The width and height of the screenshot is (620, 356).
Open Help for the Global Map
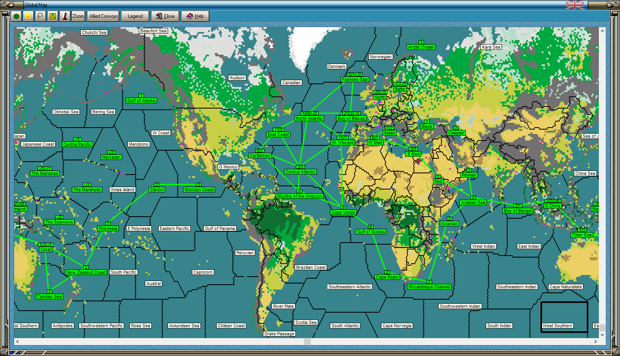[195, 16]
